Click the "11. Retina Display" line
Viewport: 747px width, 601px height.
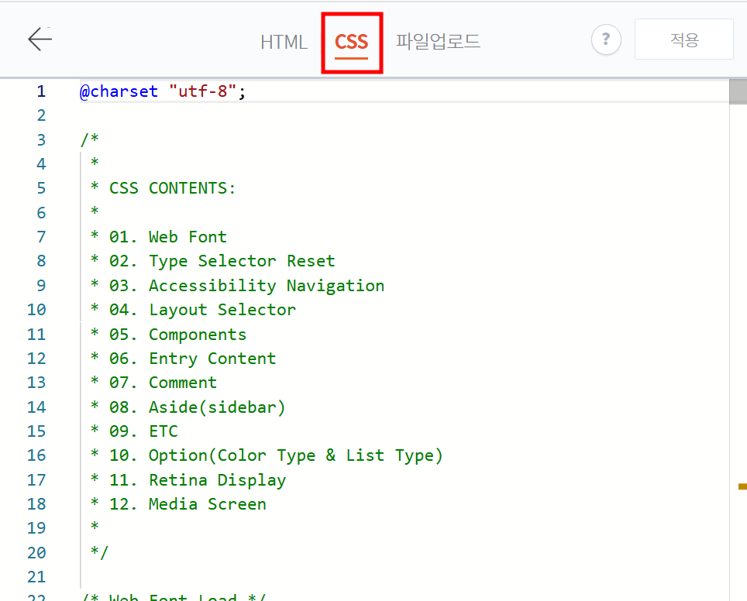pos(188,479)
